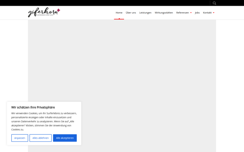This screenshot has width=244, height=152.
Task: Open the Referenzen menu
Action: [183, 13]
